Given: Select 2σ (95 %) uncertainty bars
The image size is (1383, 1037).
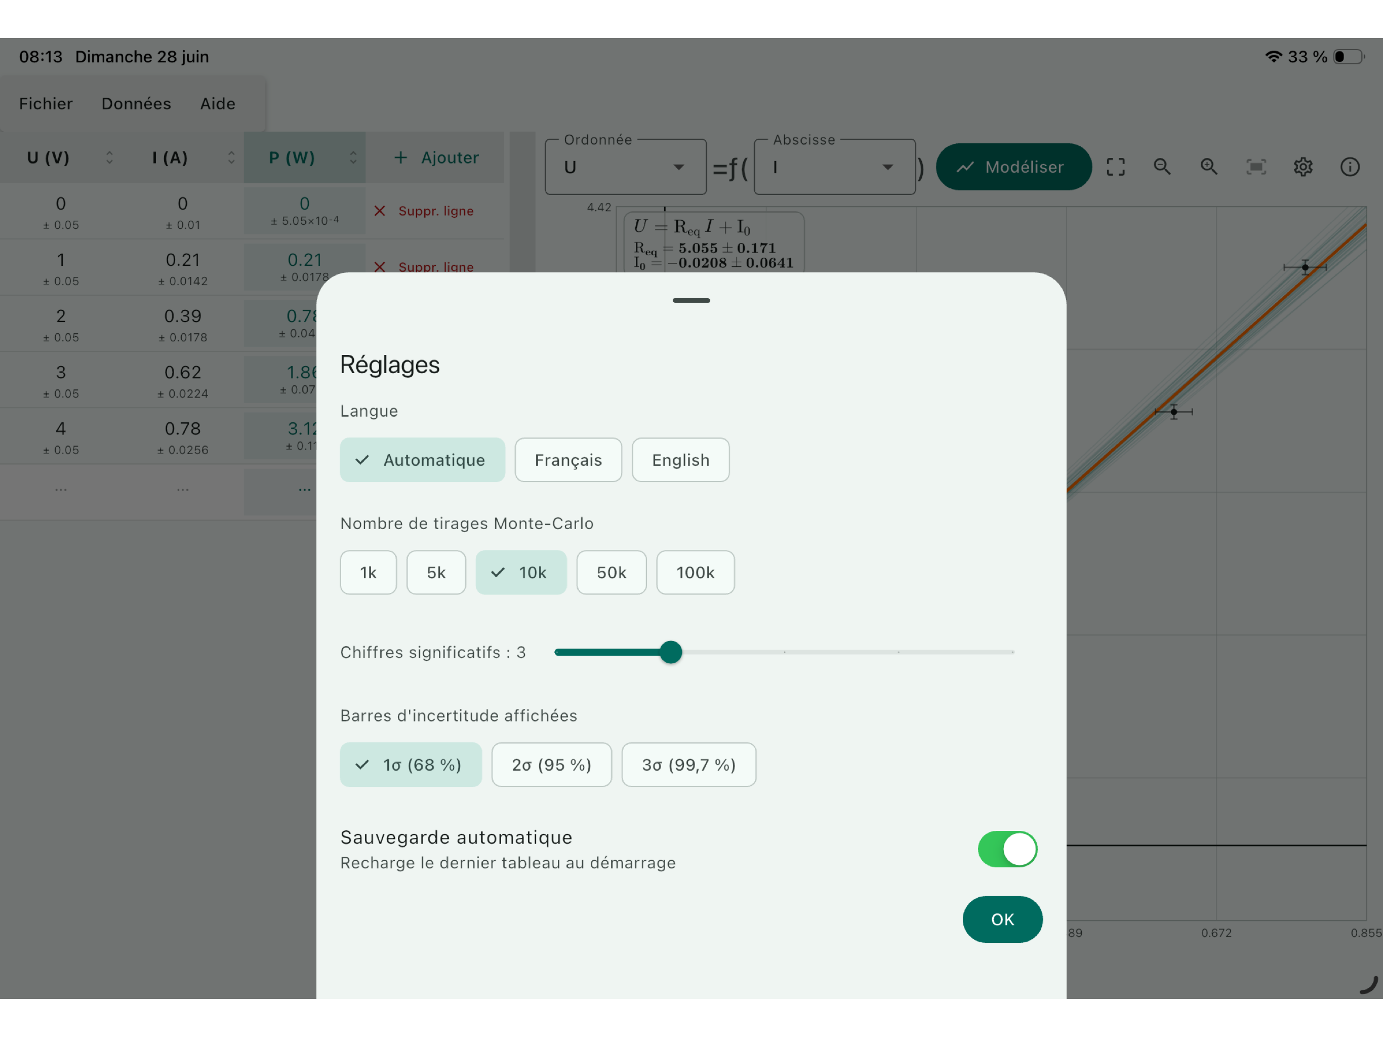Looking at the screenshot, I should 551,764.
